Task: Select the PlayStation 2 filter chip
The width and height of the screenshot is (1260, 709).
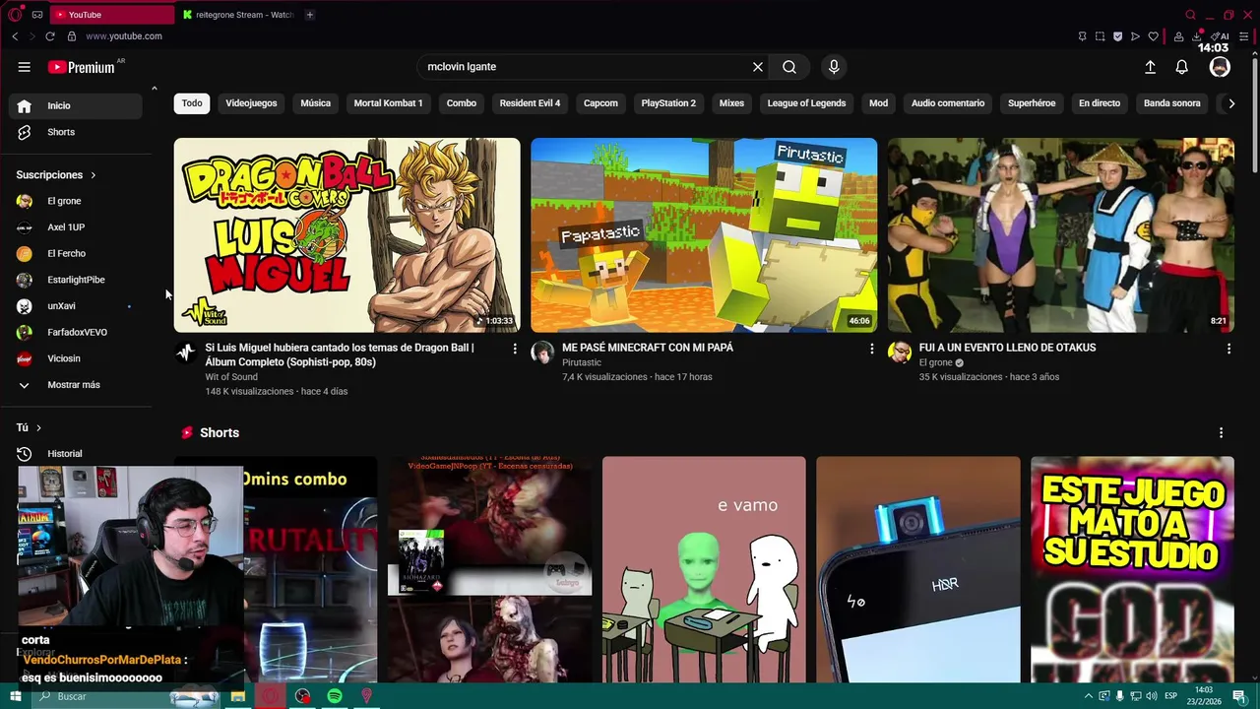Action: pyautogui.click(x=668, y=103)
